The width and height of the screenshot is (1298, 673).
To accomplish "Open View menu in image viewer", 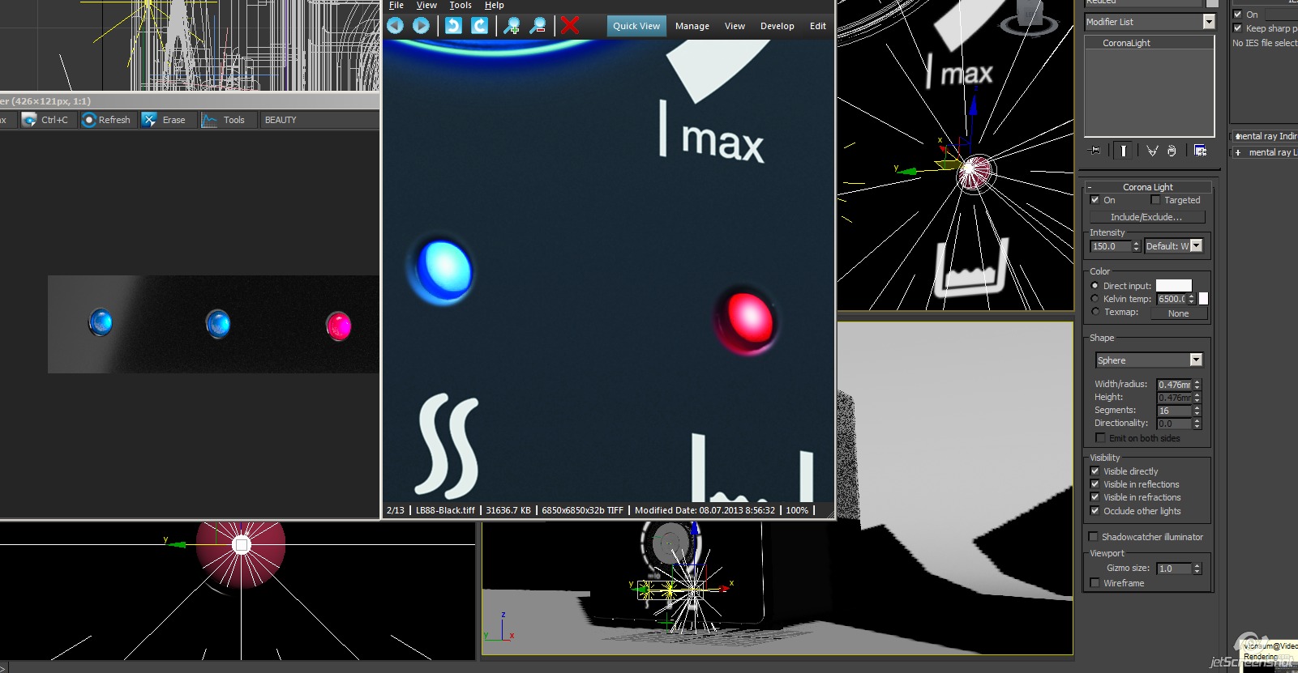I will [427, 5].
